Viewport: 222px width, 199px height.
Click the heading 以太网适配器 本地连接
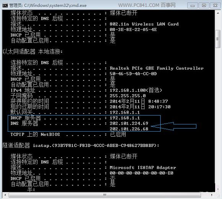click(33, 52)
